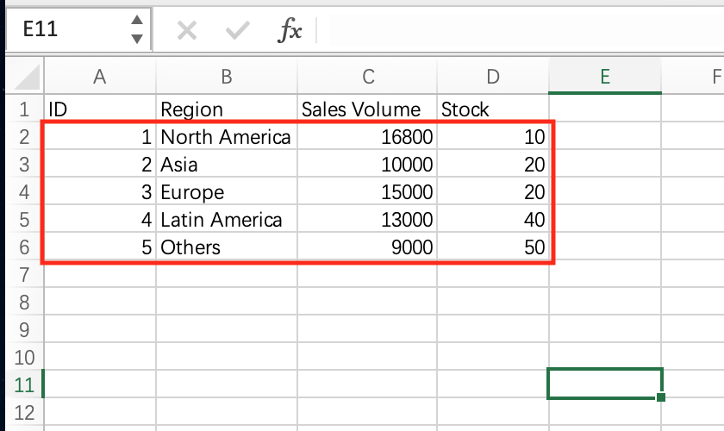Click the Name Box showing E11
This screenshot has width=724, height=431.
click(65, 29)
